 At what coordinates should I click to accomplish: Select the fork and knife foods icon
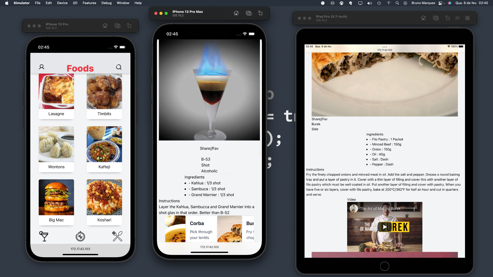pyautogui.click(x=117, y=236)
